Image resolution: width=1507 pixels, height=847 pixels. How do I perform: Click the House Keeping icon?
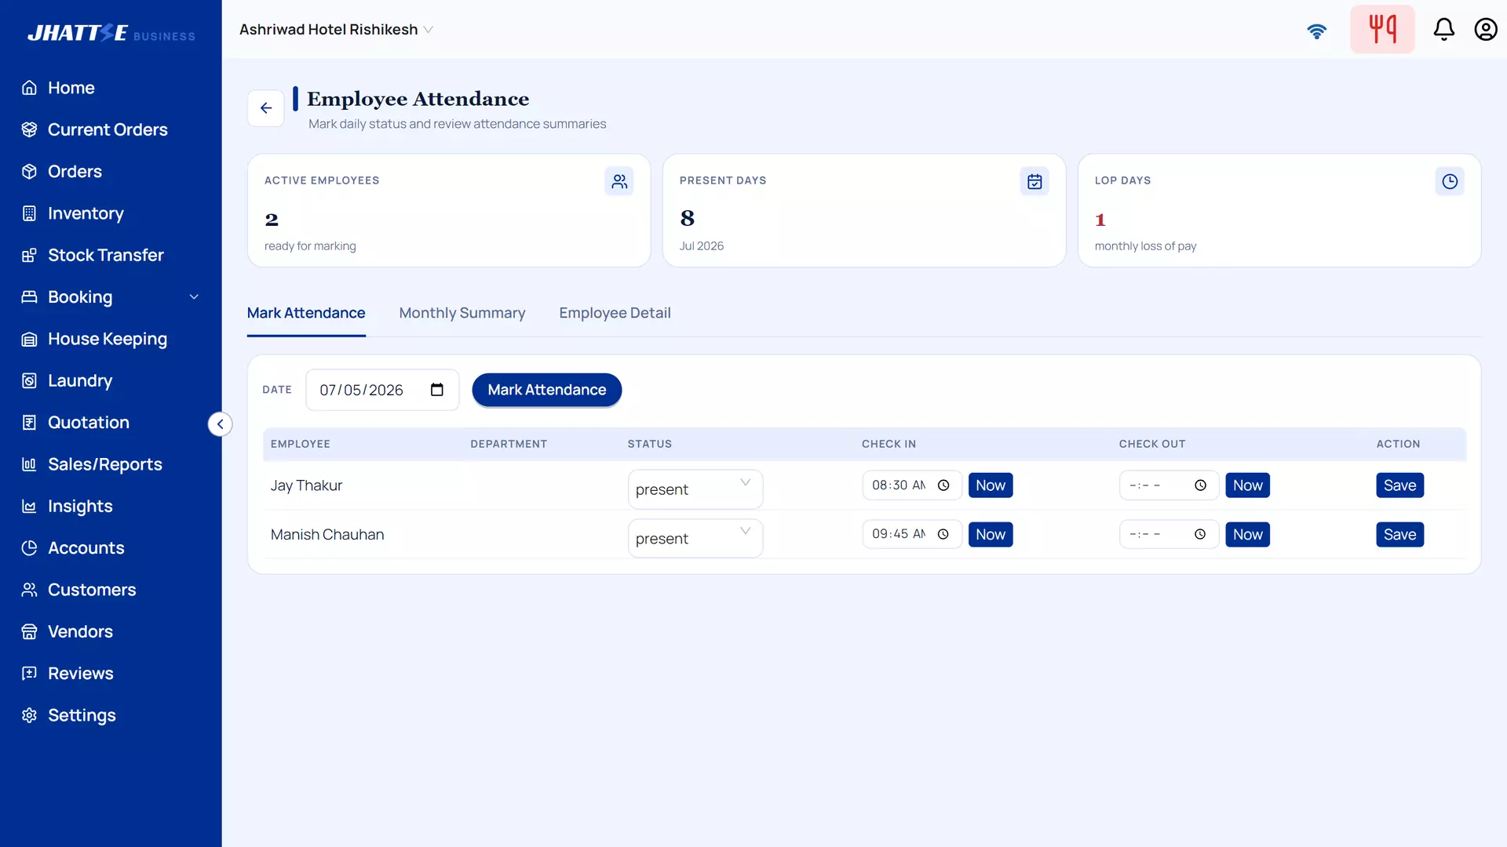tap(29, 339)
